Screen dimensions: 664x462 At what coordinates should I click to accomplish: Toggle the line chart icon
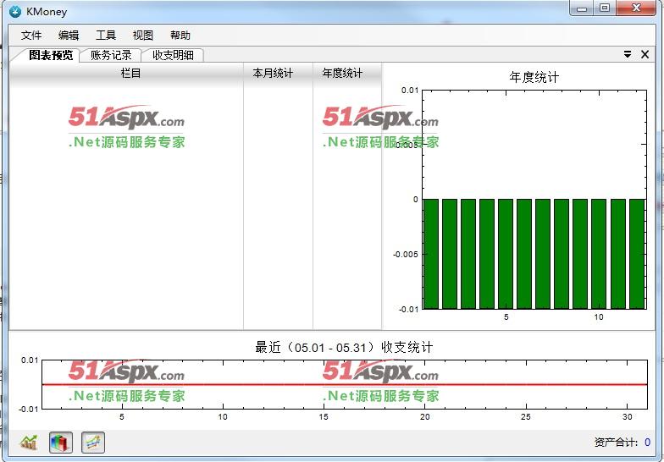93,443
